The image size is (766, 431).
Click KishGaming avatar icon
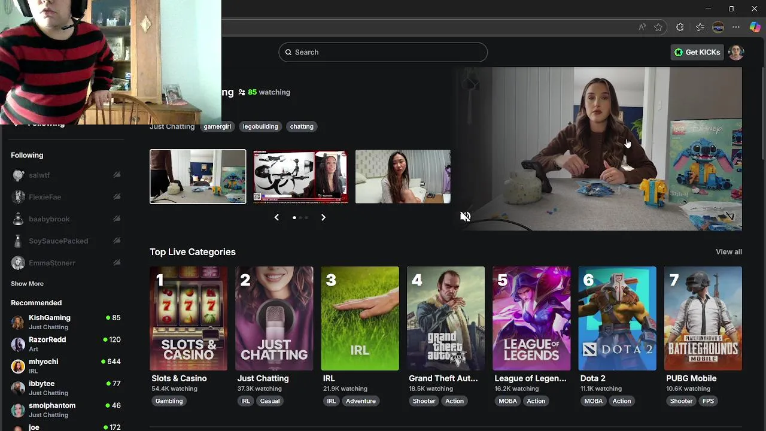pyautogui.click(x=18, y=322)
